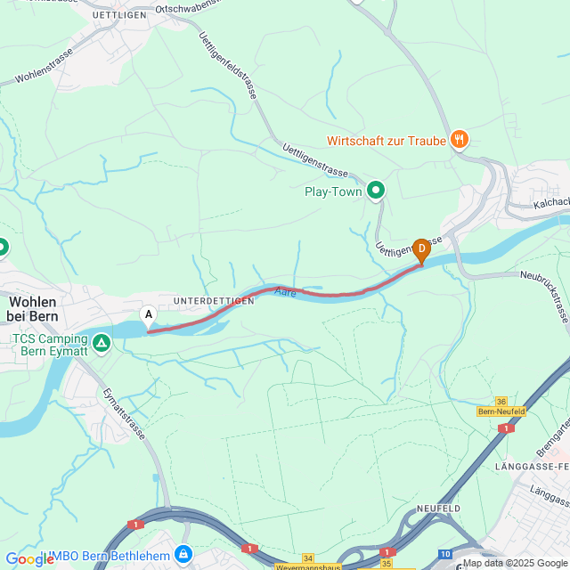The width and height of the screenshot is (570, 570).
Task: Open the JUMBO Bern Bethlehem shopping pin
Action: [x=183, y=555]
